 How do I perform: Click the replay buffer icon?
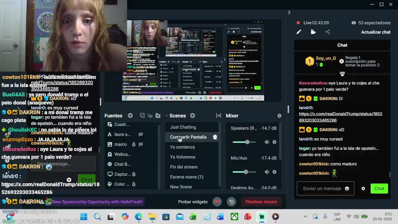(231, 202)
